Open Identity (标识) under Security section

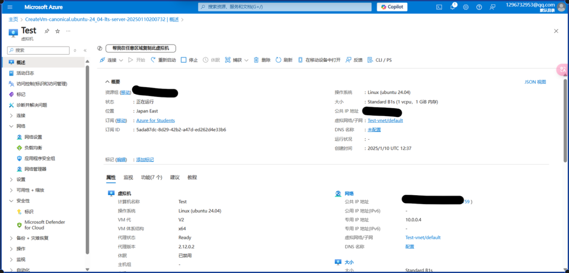29,212
